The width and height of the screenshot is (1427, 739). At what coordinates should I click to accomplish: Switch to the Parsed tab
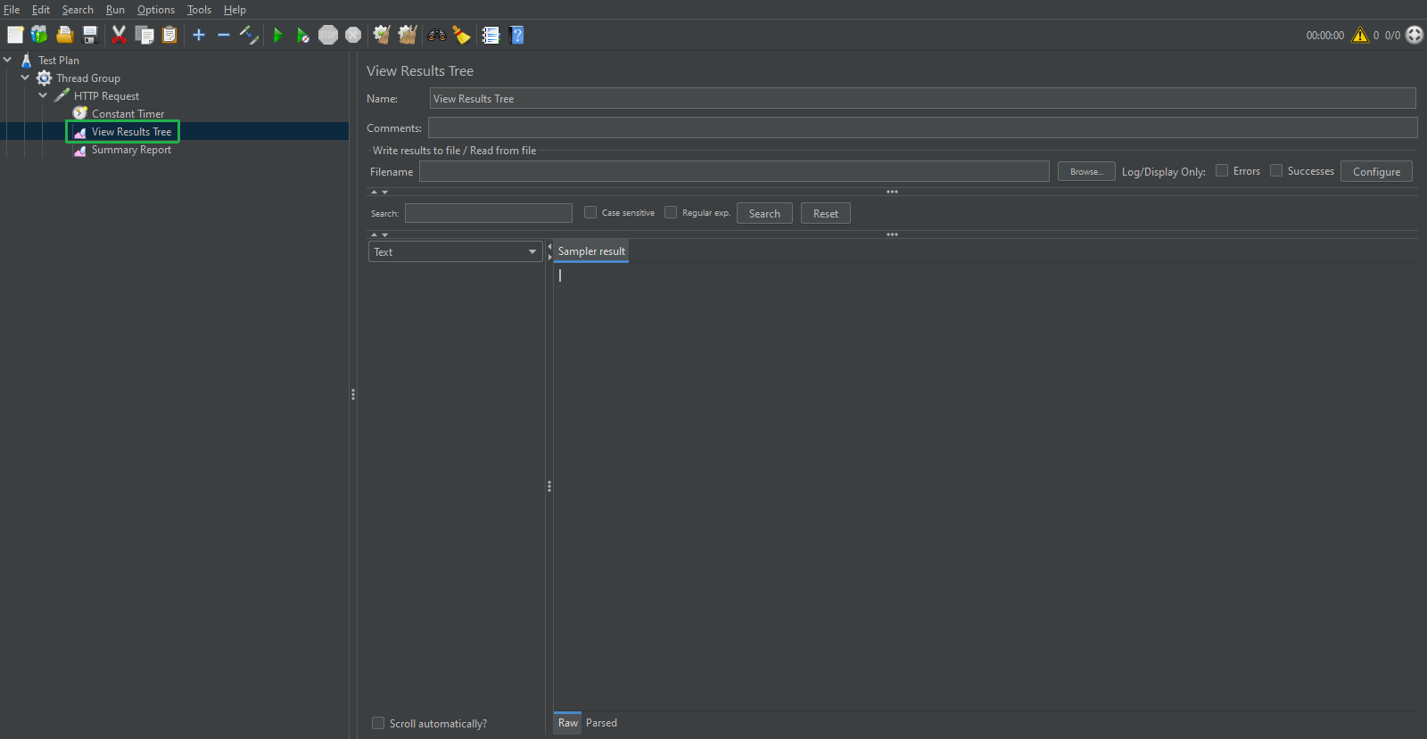[601, 723]
